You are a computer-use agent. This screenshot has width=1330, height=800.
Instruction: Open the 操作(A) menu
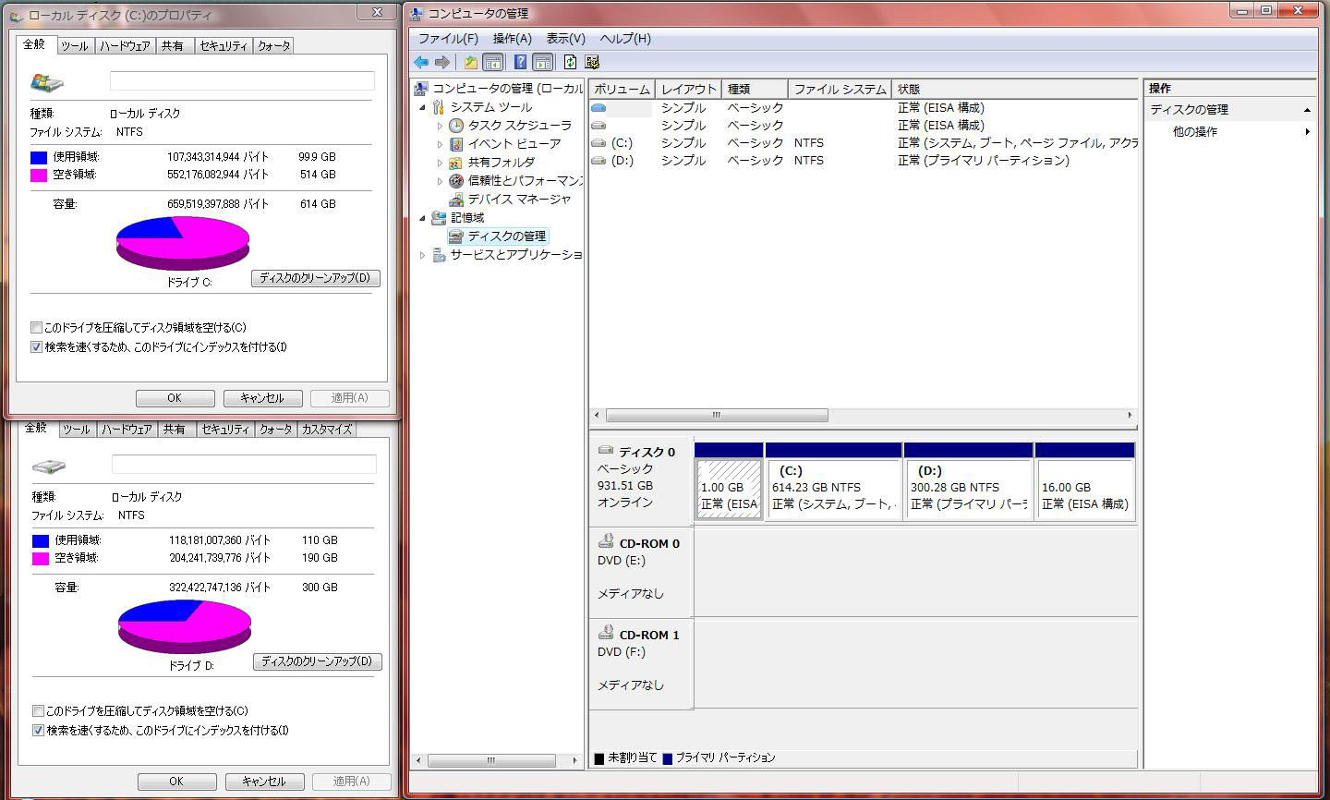[x=512, y=39]
